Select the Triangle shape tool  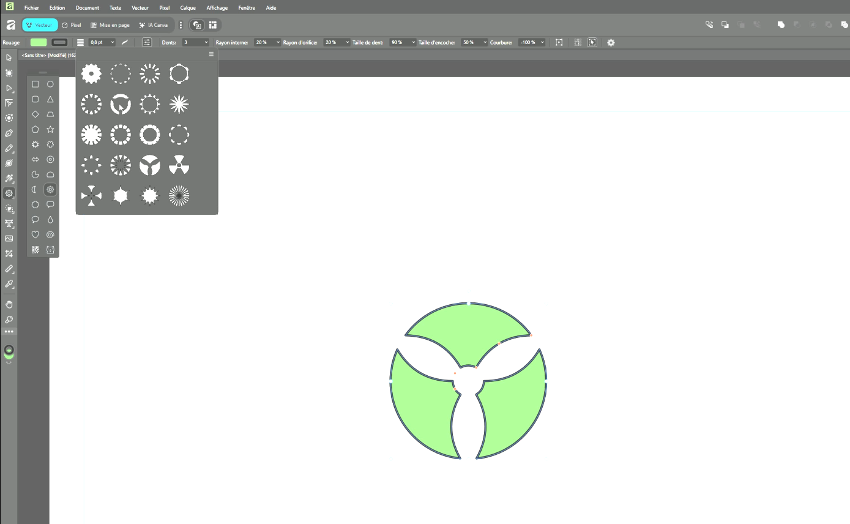pos(50,99)
